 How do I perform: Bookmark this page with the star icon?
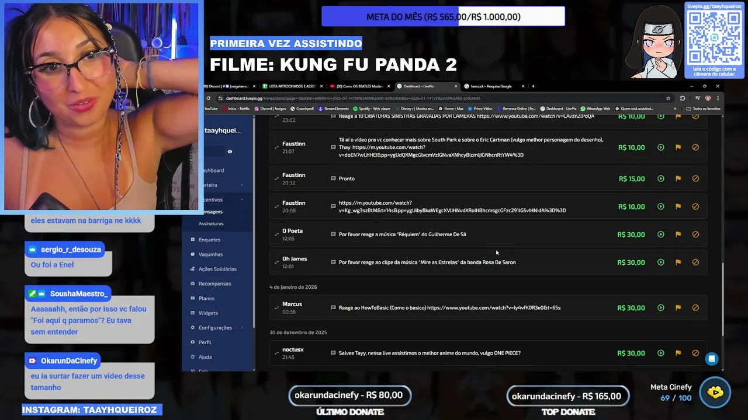coord(668,98)
